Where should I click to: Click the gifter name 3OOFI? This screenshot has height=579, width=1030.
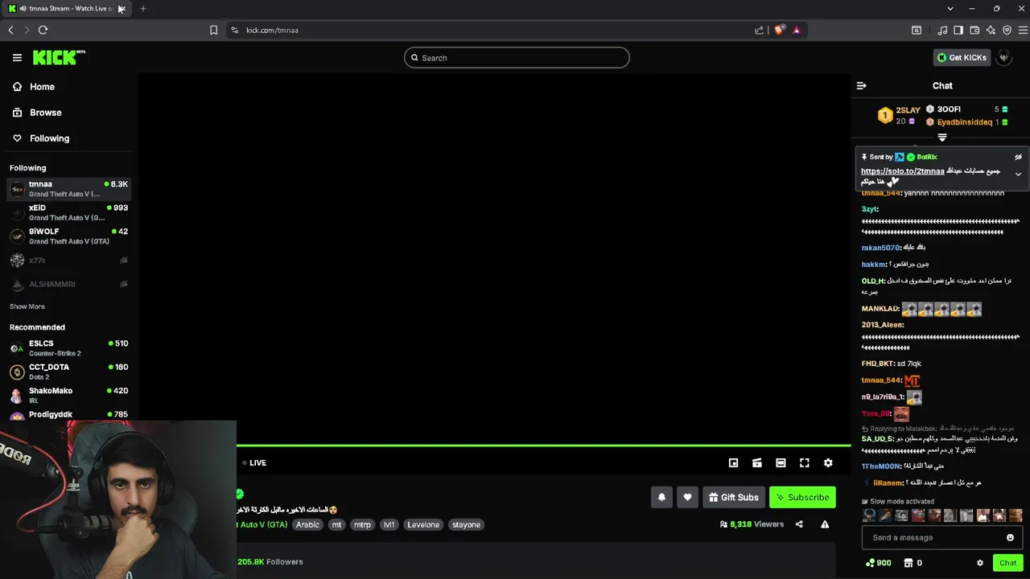949,109
